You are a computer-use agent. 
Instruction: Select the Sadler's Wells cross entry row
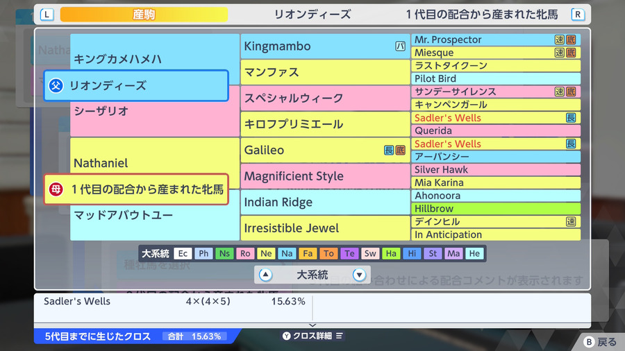[x=174, y=301]
